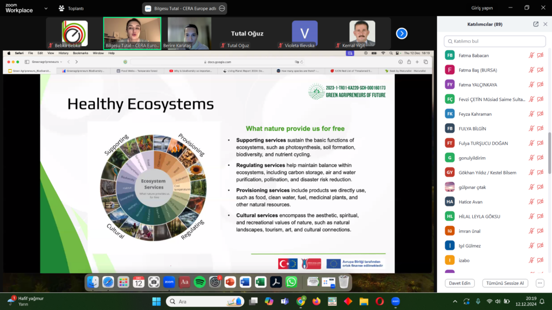Click the Katılımcı bul search field
Image resolution: width=552 pixels, height=310 pixels.
point(494,41)
